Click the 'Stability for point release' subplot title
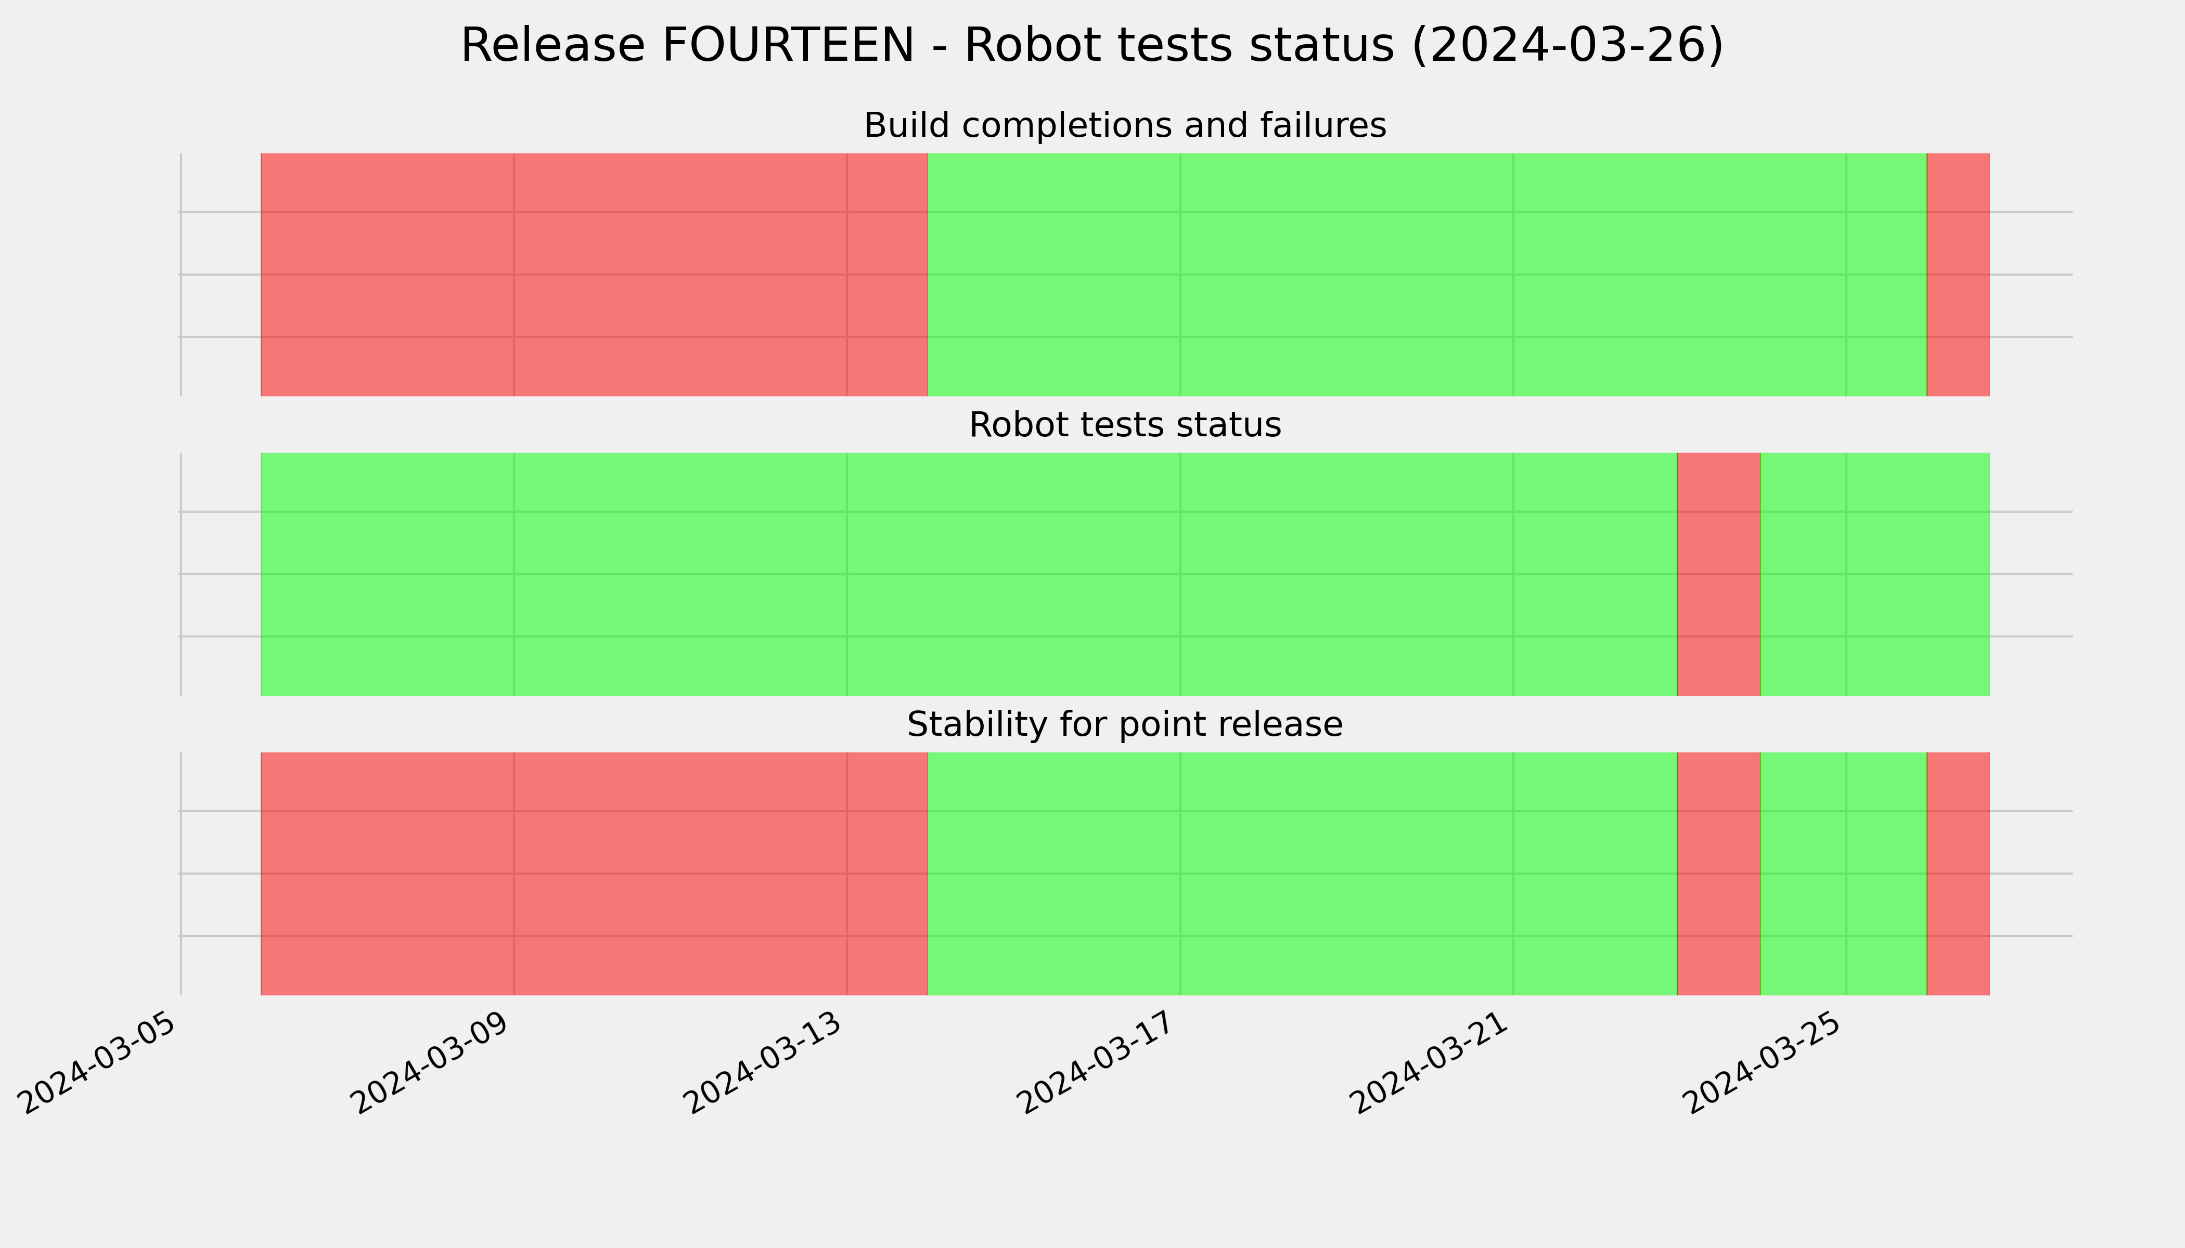The height and width of the screenshot is (1248, 2185). (x=1124, y=725)
